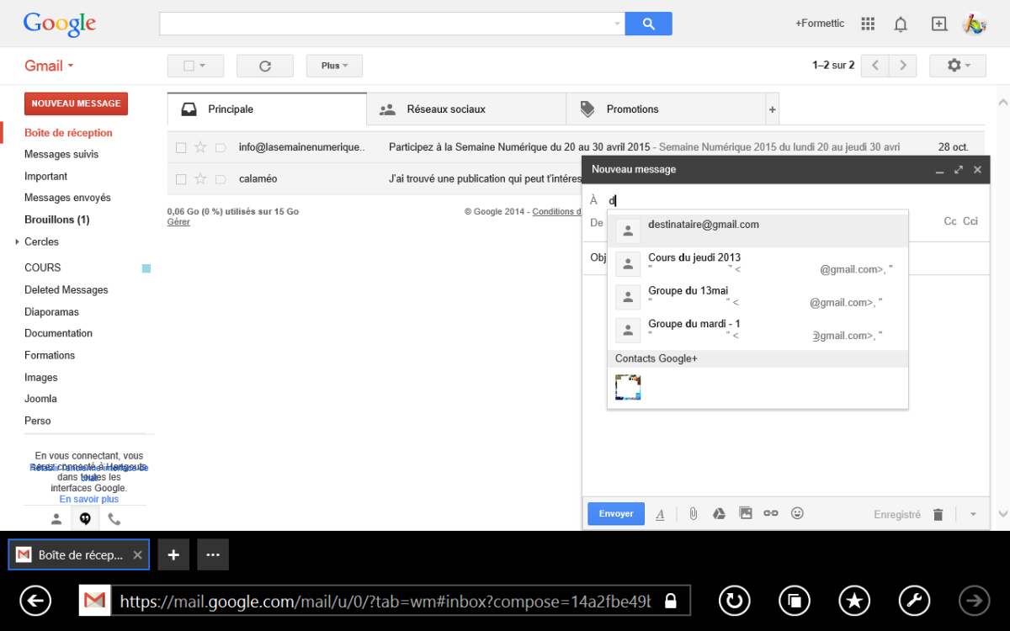Viewport: 1010px width, 631px height.
Task: Refresh the inbox with reload button
Action: [x=265, y=66]
